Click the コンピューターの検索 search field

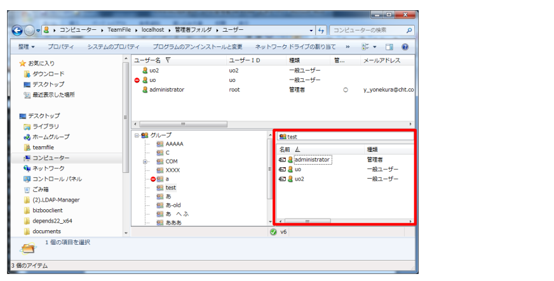tap(368, 30)
